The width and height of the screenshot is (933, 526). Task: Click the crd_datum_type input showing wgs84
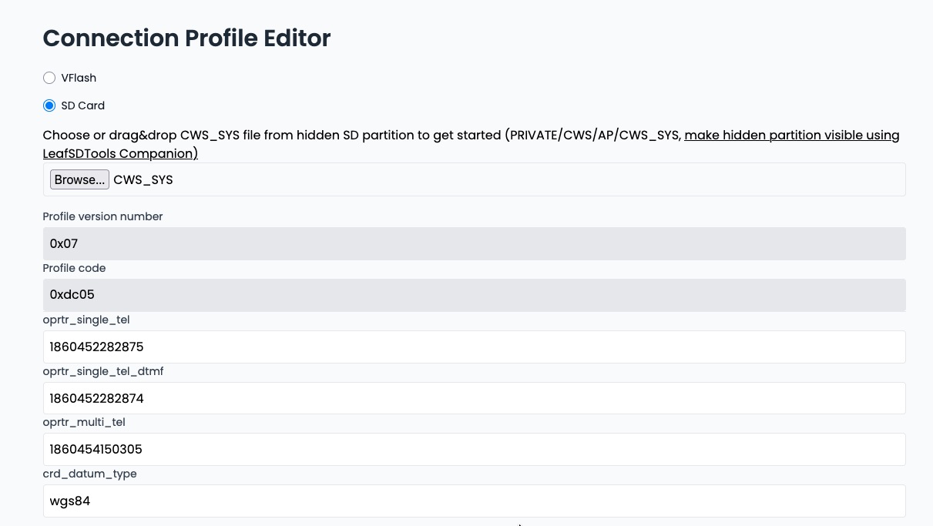point(474,501)
